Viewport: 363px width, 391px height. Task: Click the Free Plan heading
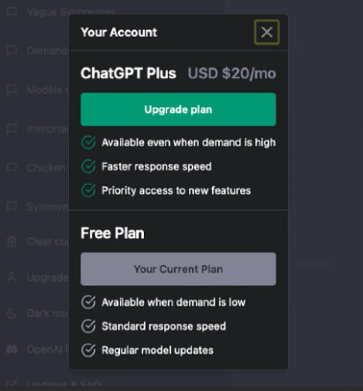pos(112,233)
